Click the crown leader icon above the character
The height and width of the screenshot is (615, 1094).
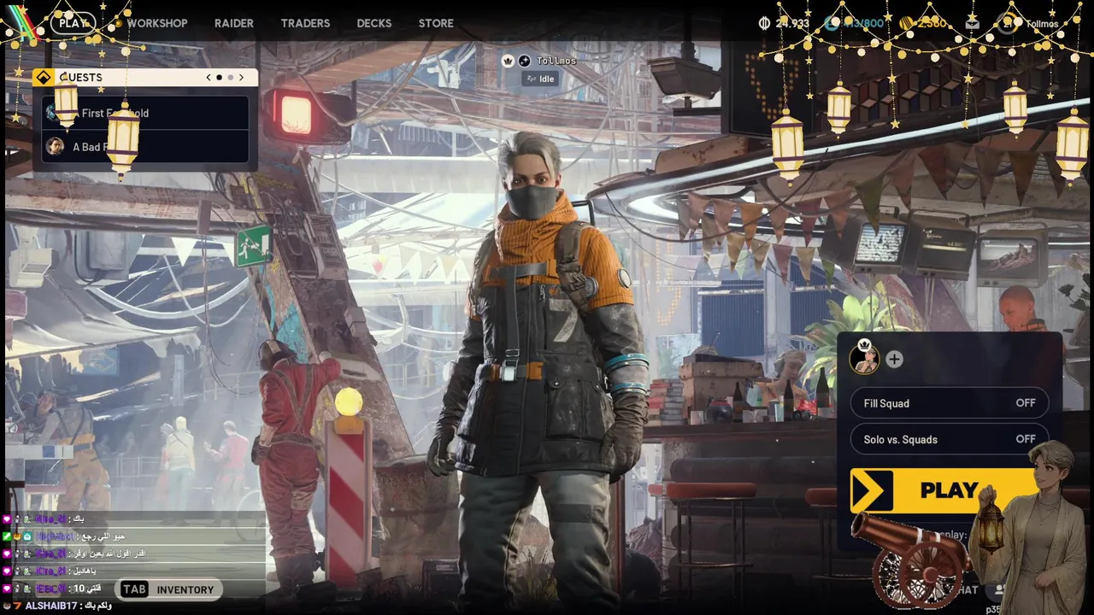508,61
